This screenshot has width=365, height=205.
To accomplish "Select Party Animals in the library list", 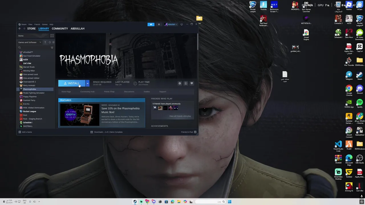I will (x=29, y=85).
